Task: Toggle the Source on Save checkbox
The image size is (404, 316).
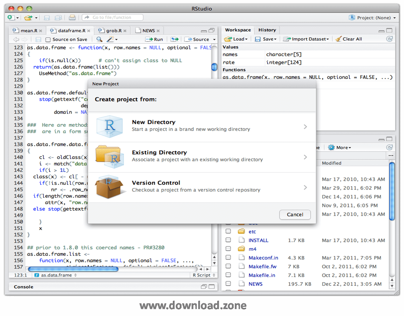Action: [x=48, y=40]
